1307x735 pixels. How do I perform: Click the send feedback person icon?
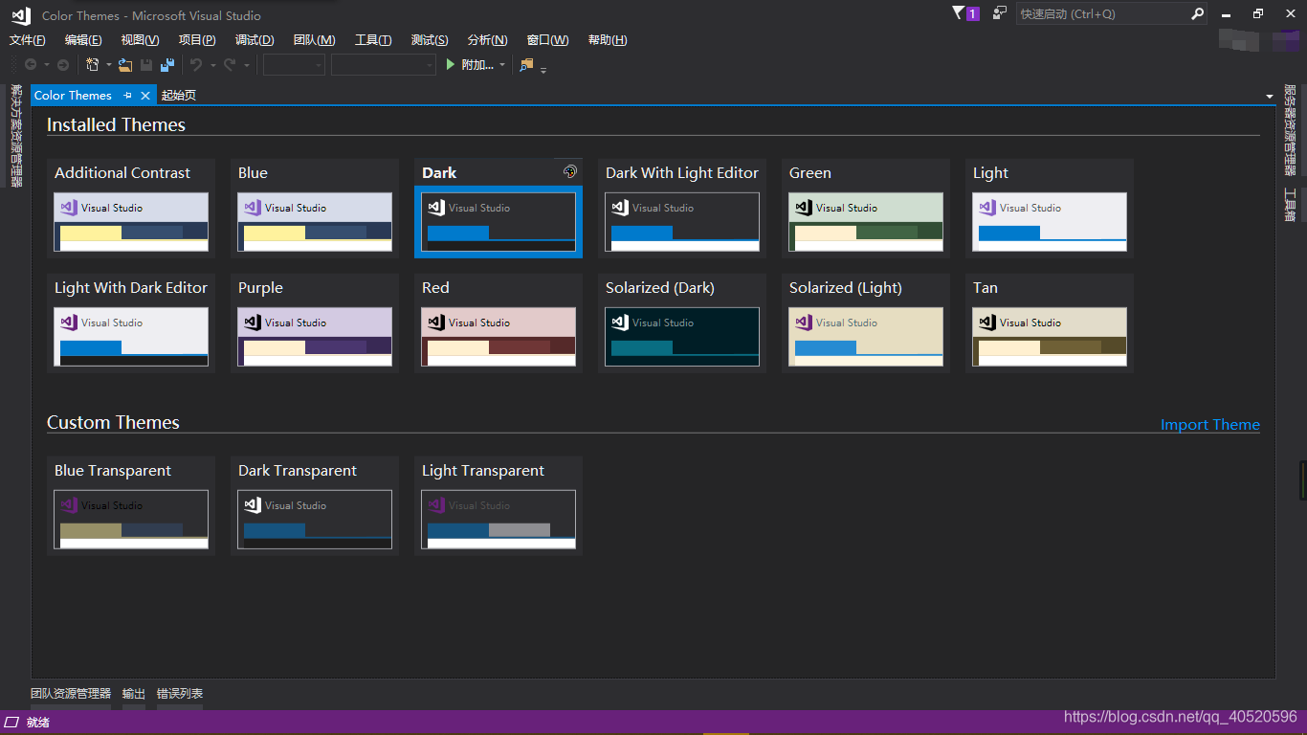point(999,13)
